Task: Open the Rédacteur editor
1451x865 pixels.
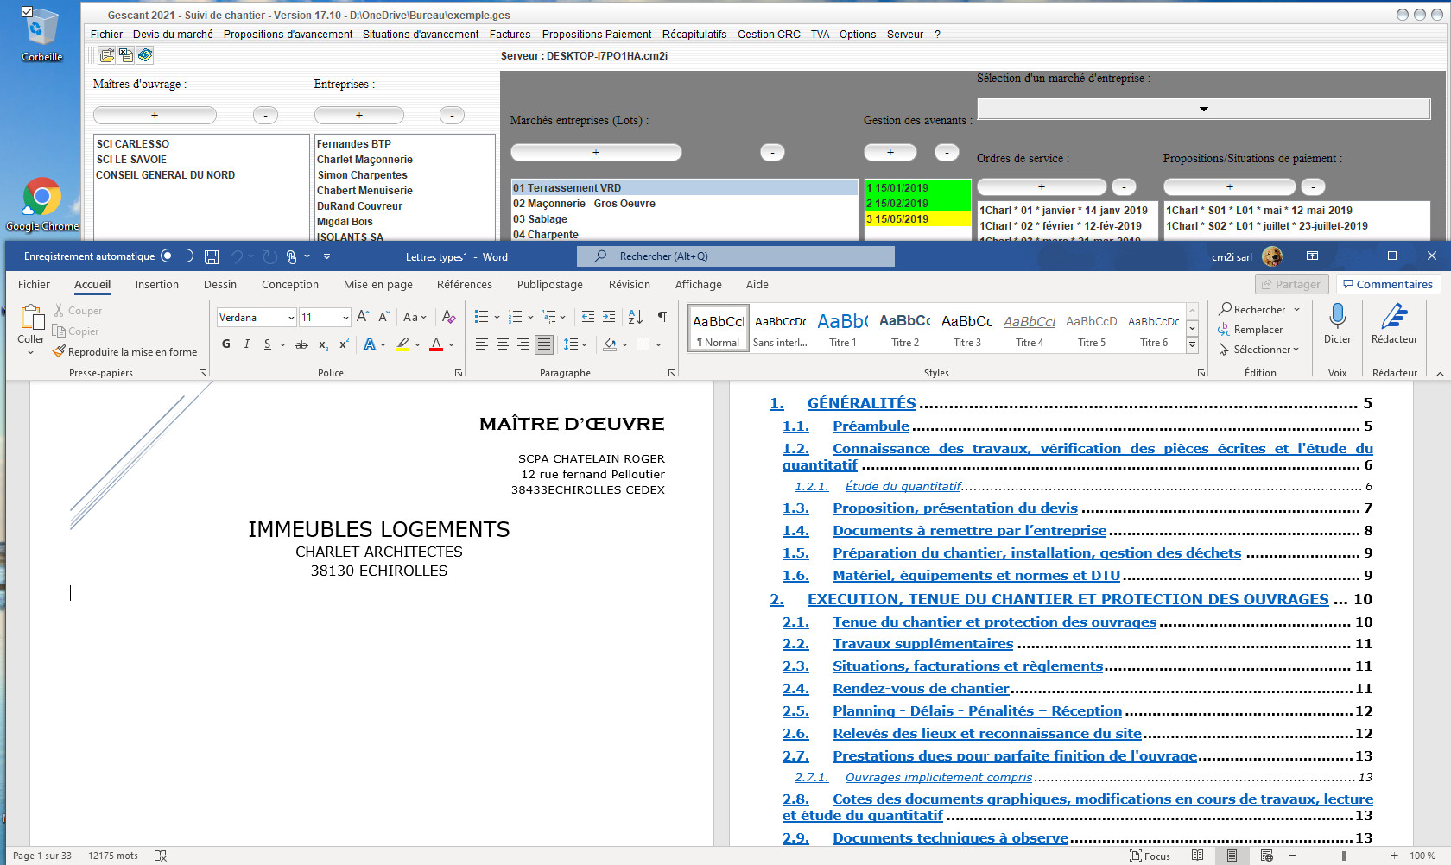Action: 1394,324
